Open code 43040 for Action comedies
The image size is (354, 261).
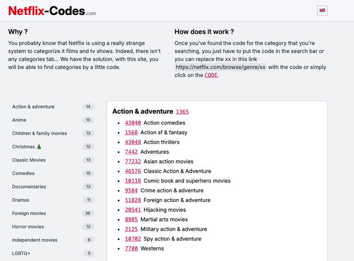click(133, 123)
